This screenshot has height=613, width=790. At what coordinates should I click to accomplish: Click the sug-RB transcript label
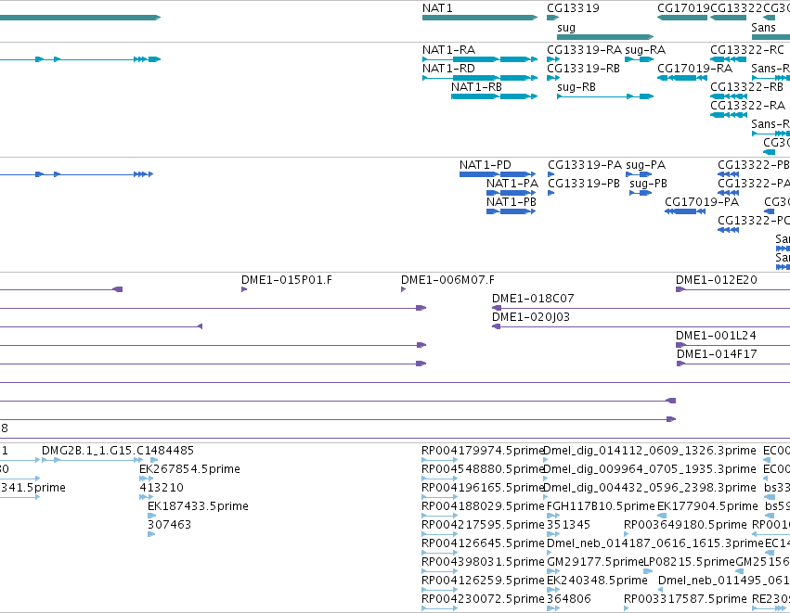click(x=576, y=87)
